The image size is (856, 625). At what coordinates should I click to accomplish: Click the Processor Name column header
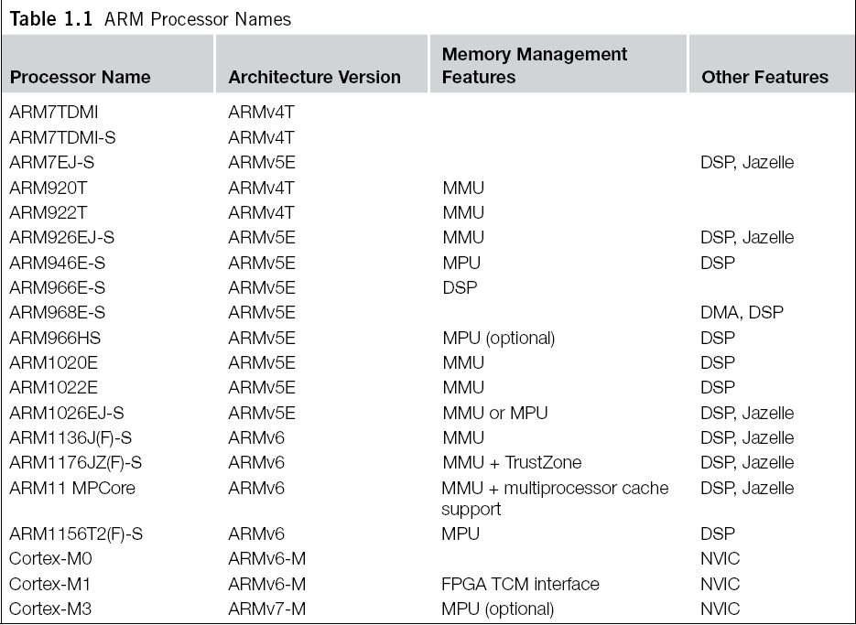[x=80, y=77]
